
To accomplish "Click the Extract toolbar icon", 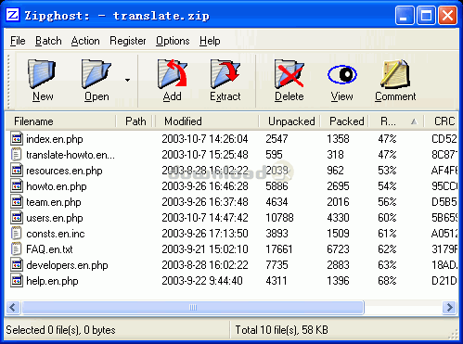I will click(225, 74).
